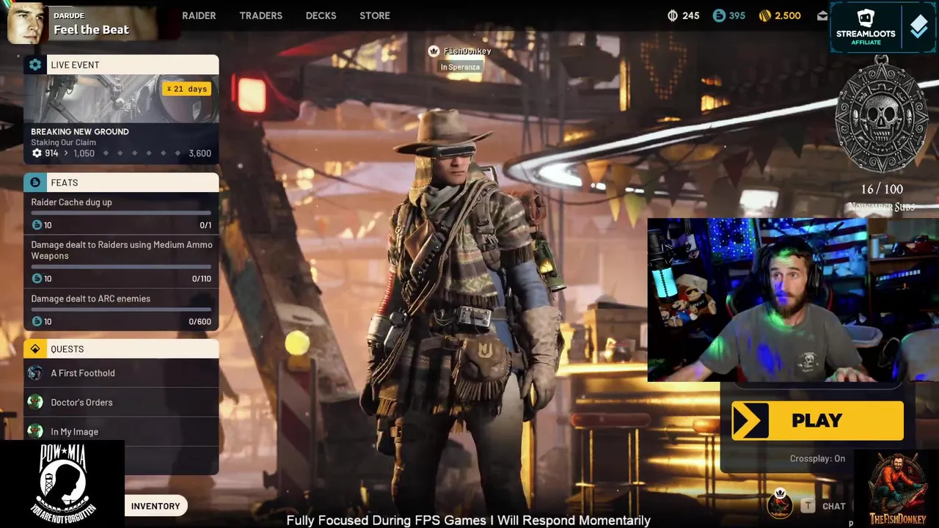Image resolution: width=939 pixels, height=528 pixels.
Task: Click the streamer webcam overlay
Action: [x=793, y=299]
